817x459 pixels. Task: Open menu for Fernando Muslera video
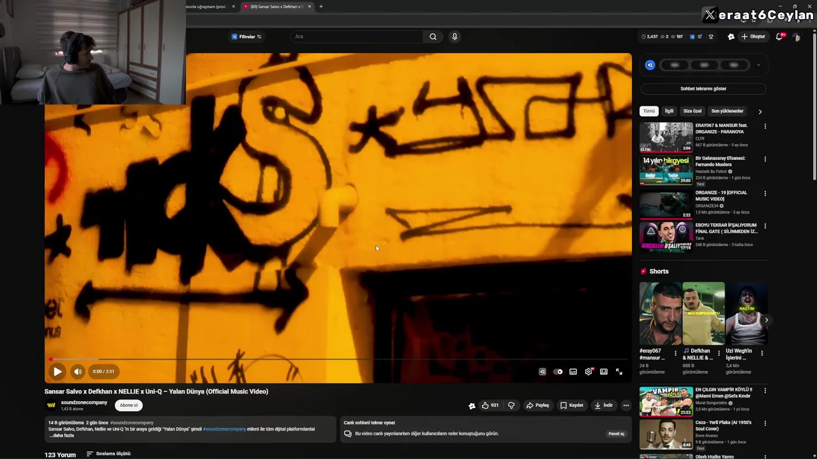(765, 159)
